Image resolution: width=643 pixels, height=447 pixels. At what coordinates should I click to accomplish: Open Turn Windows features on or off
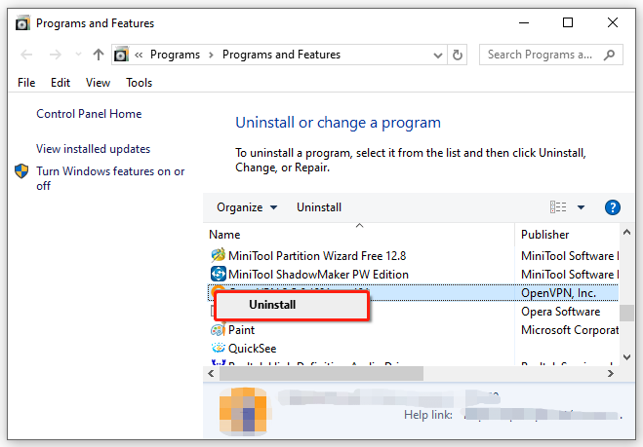click(x=110, y=178)
